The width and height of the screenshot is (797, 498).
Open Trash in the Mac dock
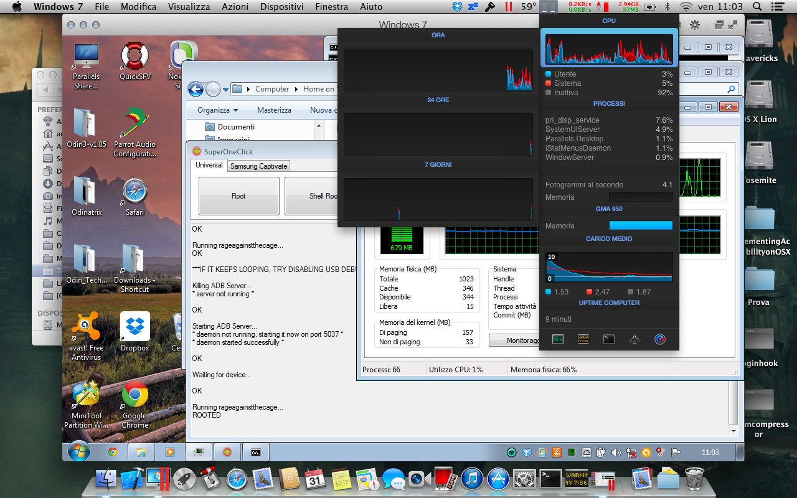(694, 479)
